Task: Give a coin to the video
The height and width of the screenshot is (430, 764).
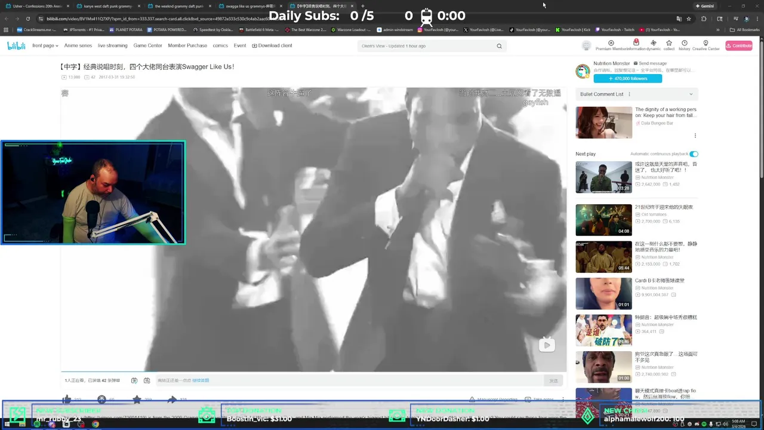Action: pyautogui.click(x=101, y=400)
